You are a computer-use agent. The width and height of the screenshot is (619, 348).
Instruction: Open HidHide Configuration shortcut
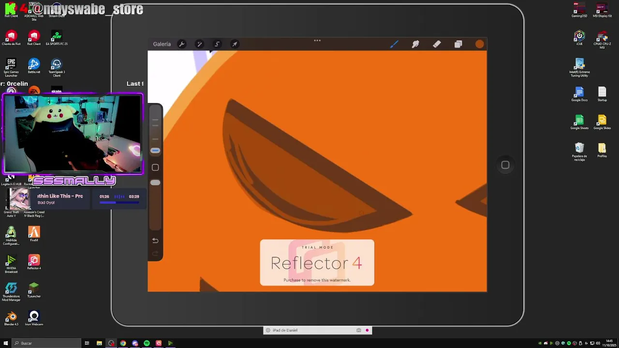11,235
